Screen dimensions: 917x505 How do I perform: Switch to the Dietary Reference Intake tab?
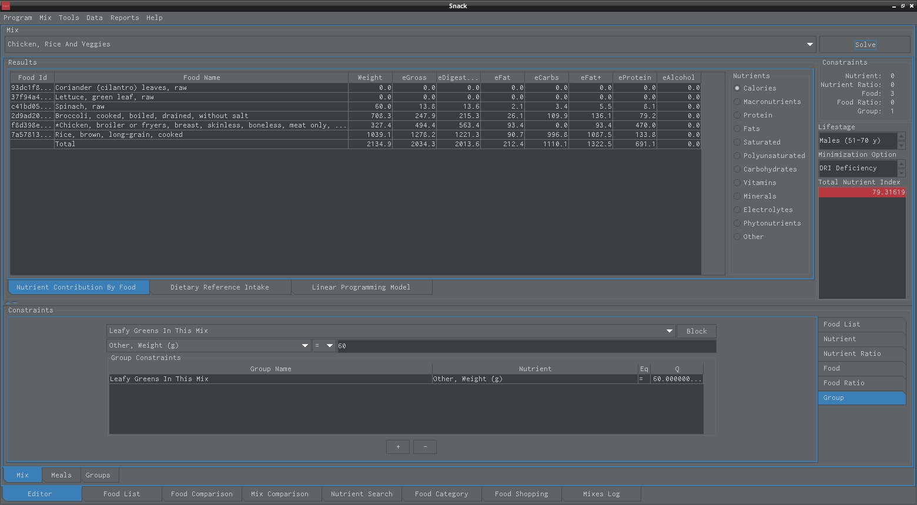(220, 287)
